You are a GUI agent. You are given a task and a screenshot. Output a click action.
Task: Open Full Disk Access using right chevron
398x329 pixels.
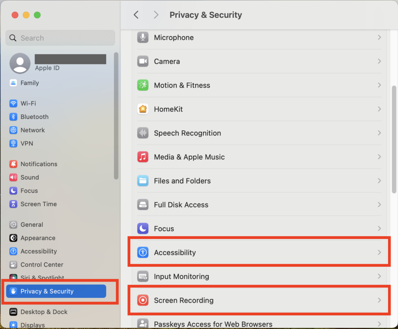point(379,205)
